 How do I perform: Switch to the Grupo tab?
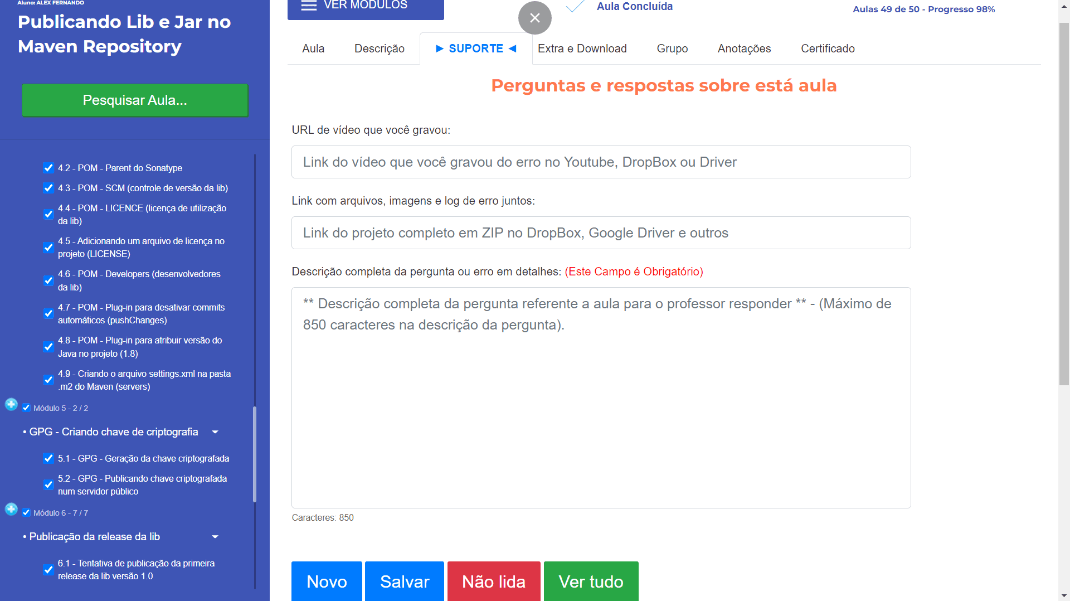coord(672,49)
